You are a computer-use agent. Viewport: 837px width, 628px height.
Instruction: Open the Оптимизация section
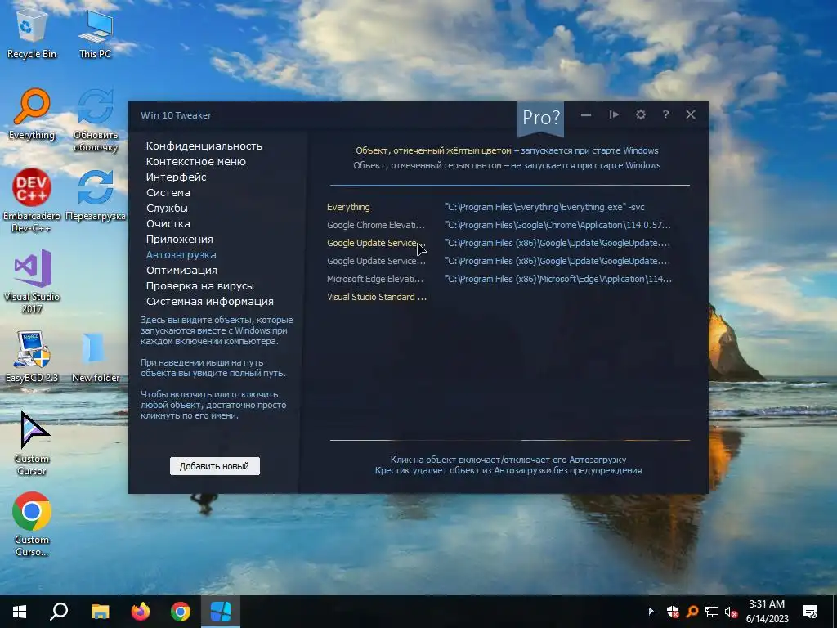tap(181, 270)
